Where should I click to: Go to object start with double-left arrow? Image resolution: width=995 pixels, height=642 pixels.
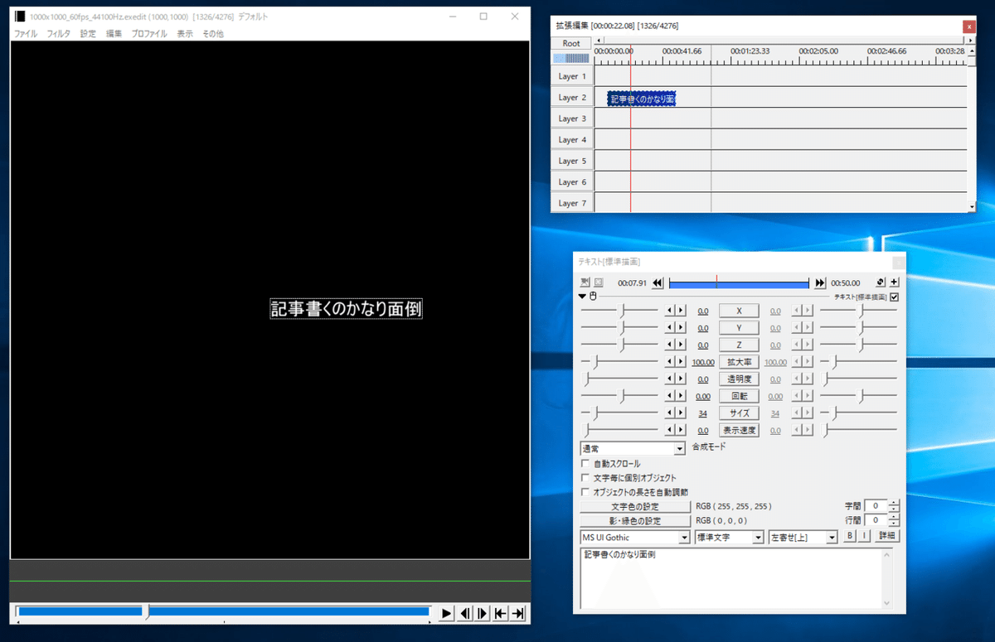658,283
